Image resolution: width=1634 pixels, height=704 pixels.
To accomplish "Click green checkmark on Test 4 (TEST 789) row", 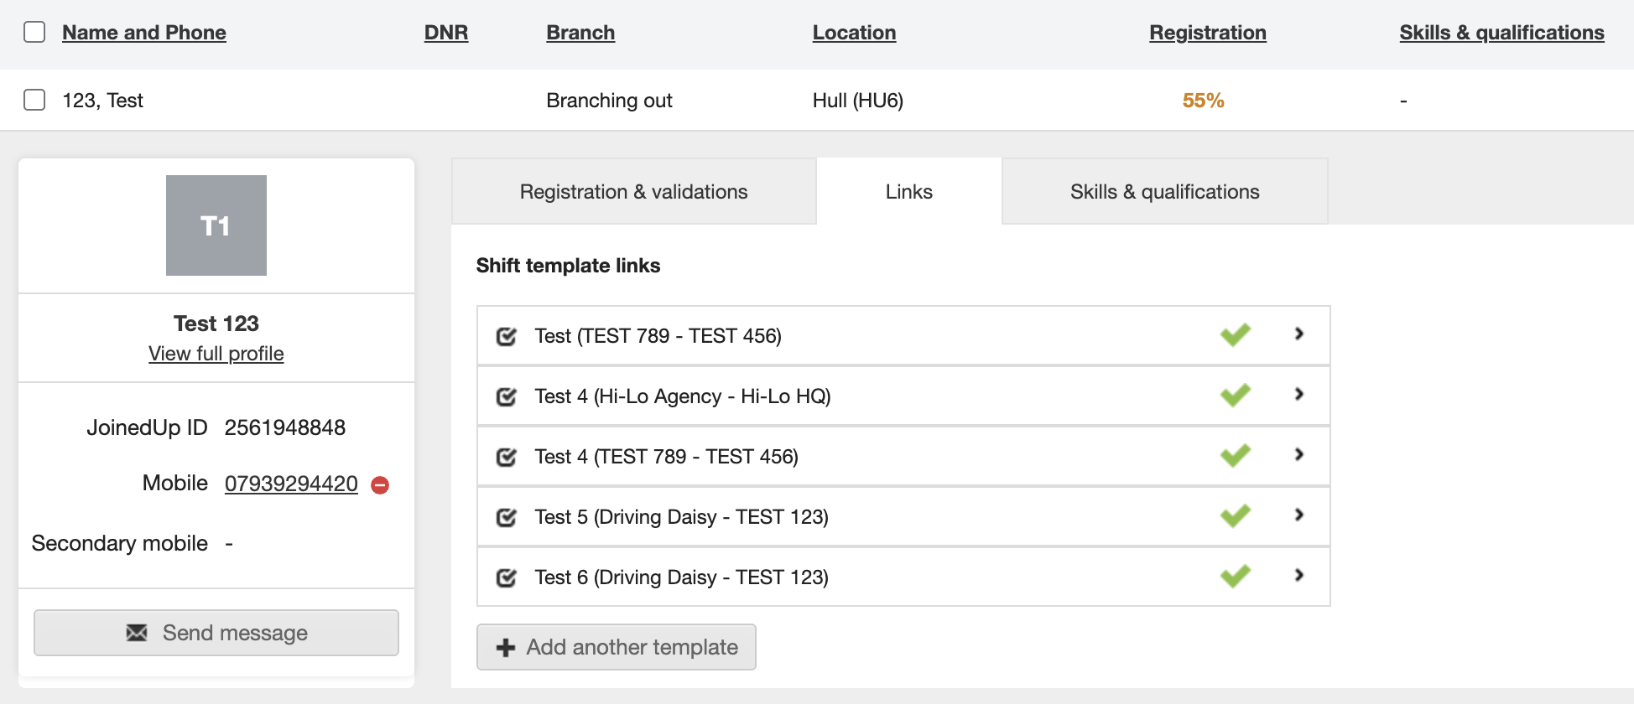I will pos(1235,455).
